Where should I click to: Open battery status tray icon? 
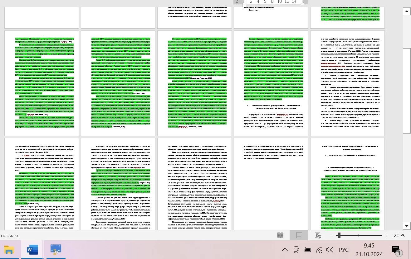coord(308,250)
